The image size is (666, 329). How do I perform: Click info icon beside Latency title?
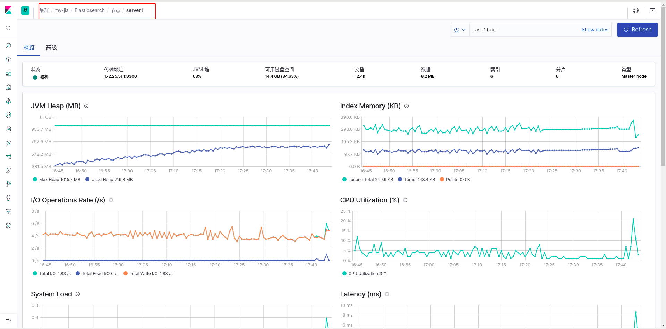[x=387, y=294]
